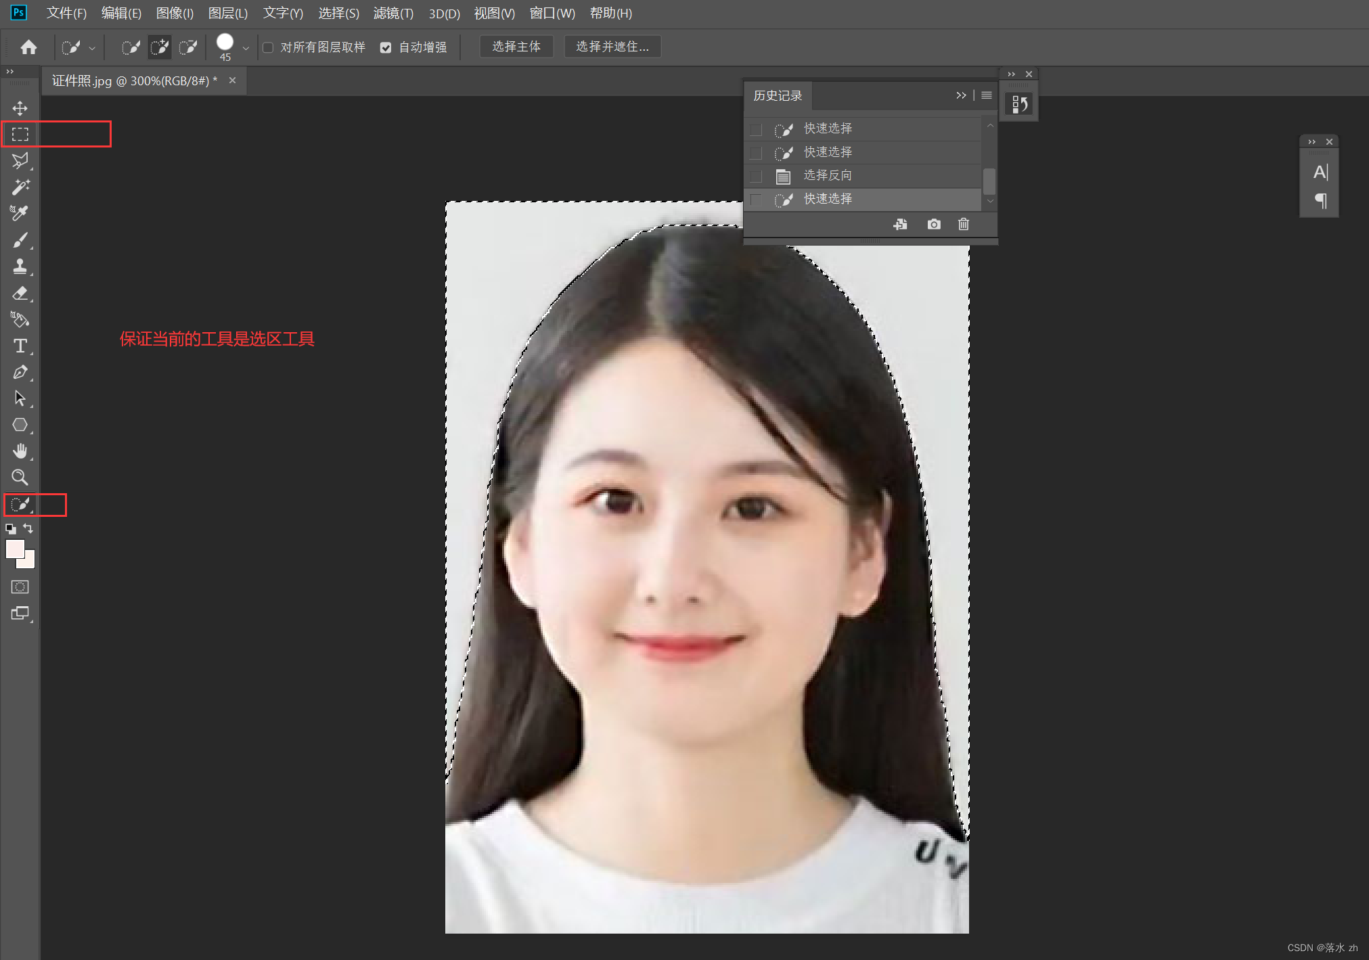Activate the Horizontal Type tool

[20, 346]
